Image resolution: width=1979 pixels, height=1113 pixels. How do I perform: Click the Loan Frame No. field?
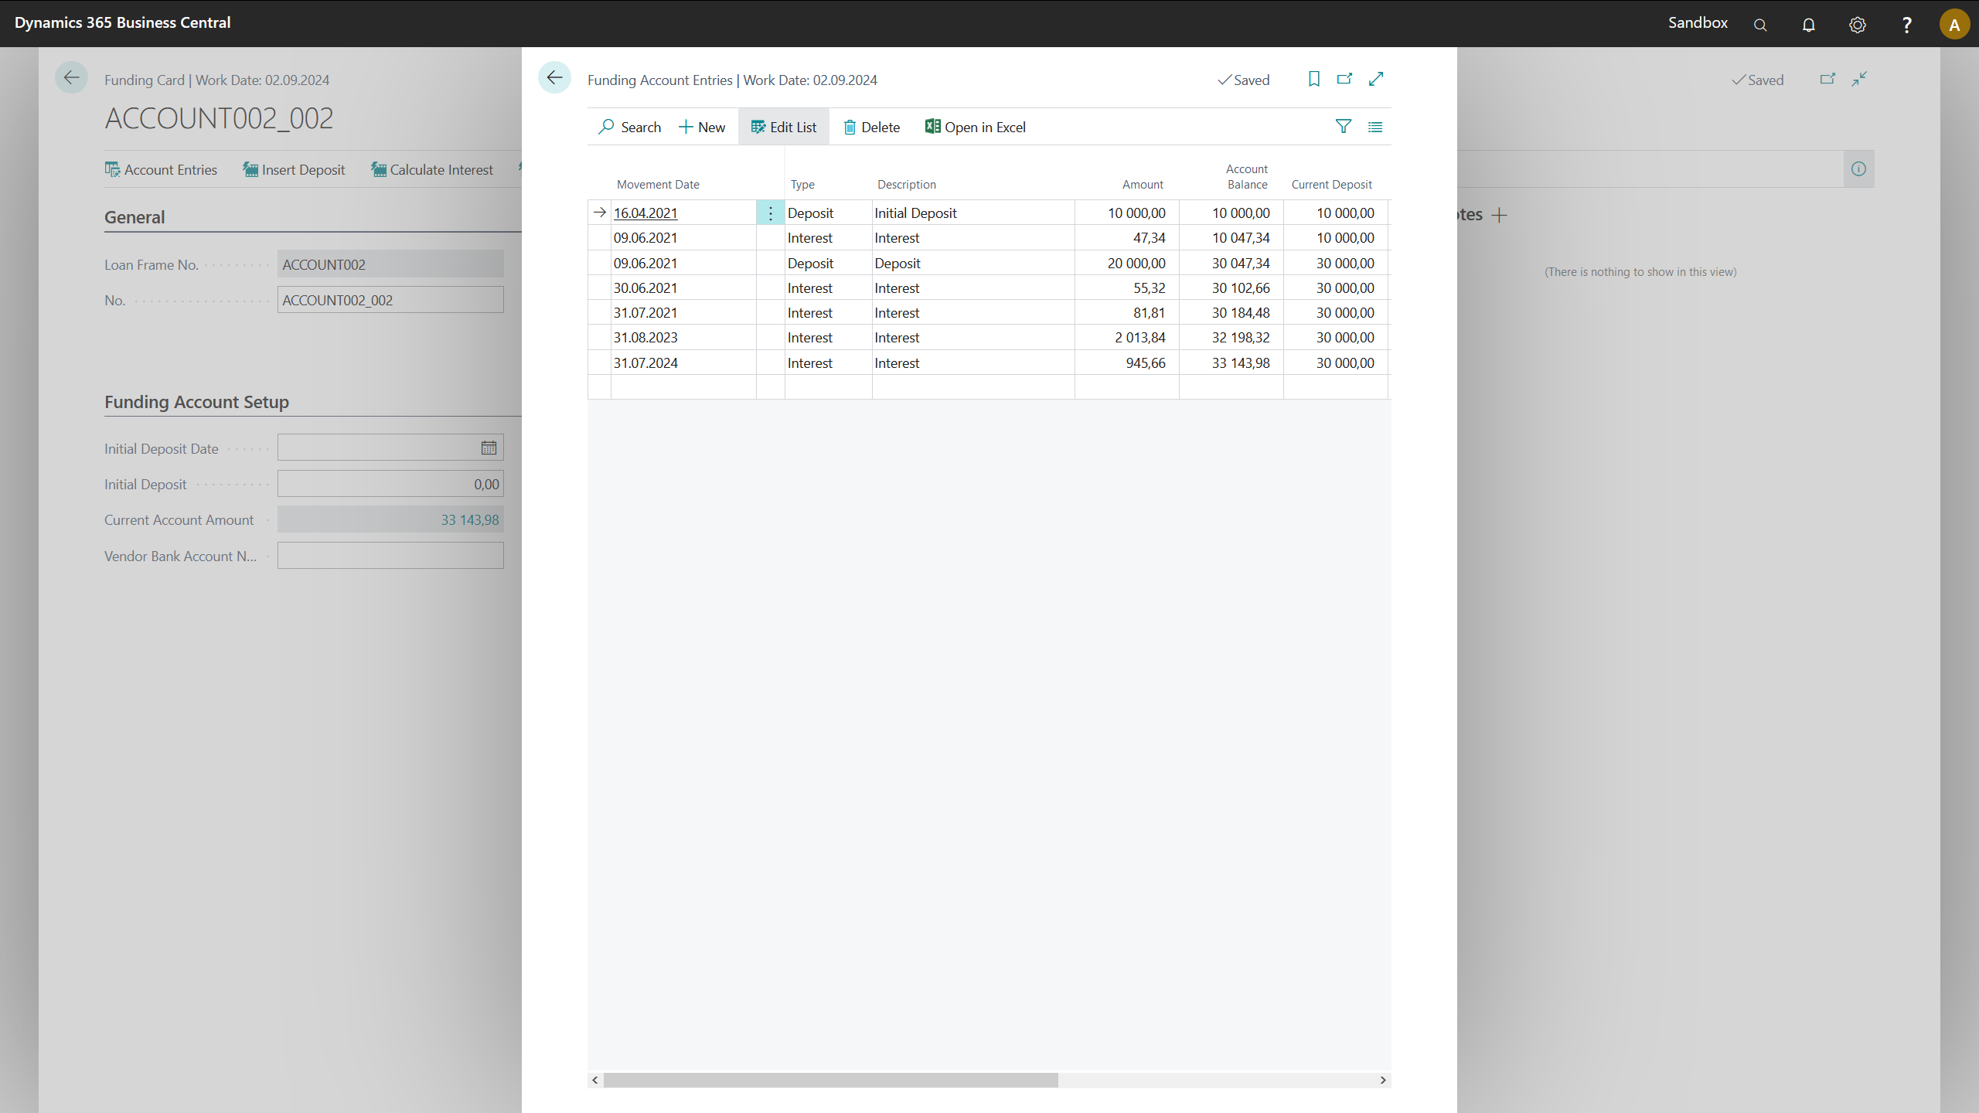[390, 264]
